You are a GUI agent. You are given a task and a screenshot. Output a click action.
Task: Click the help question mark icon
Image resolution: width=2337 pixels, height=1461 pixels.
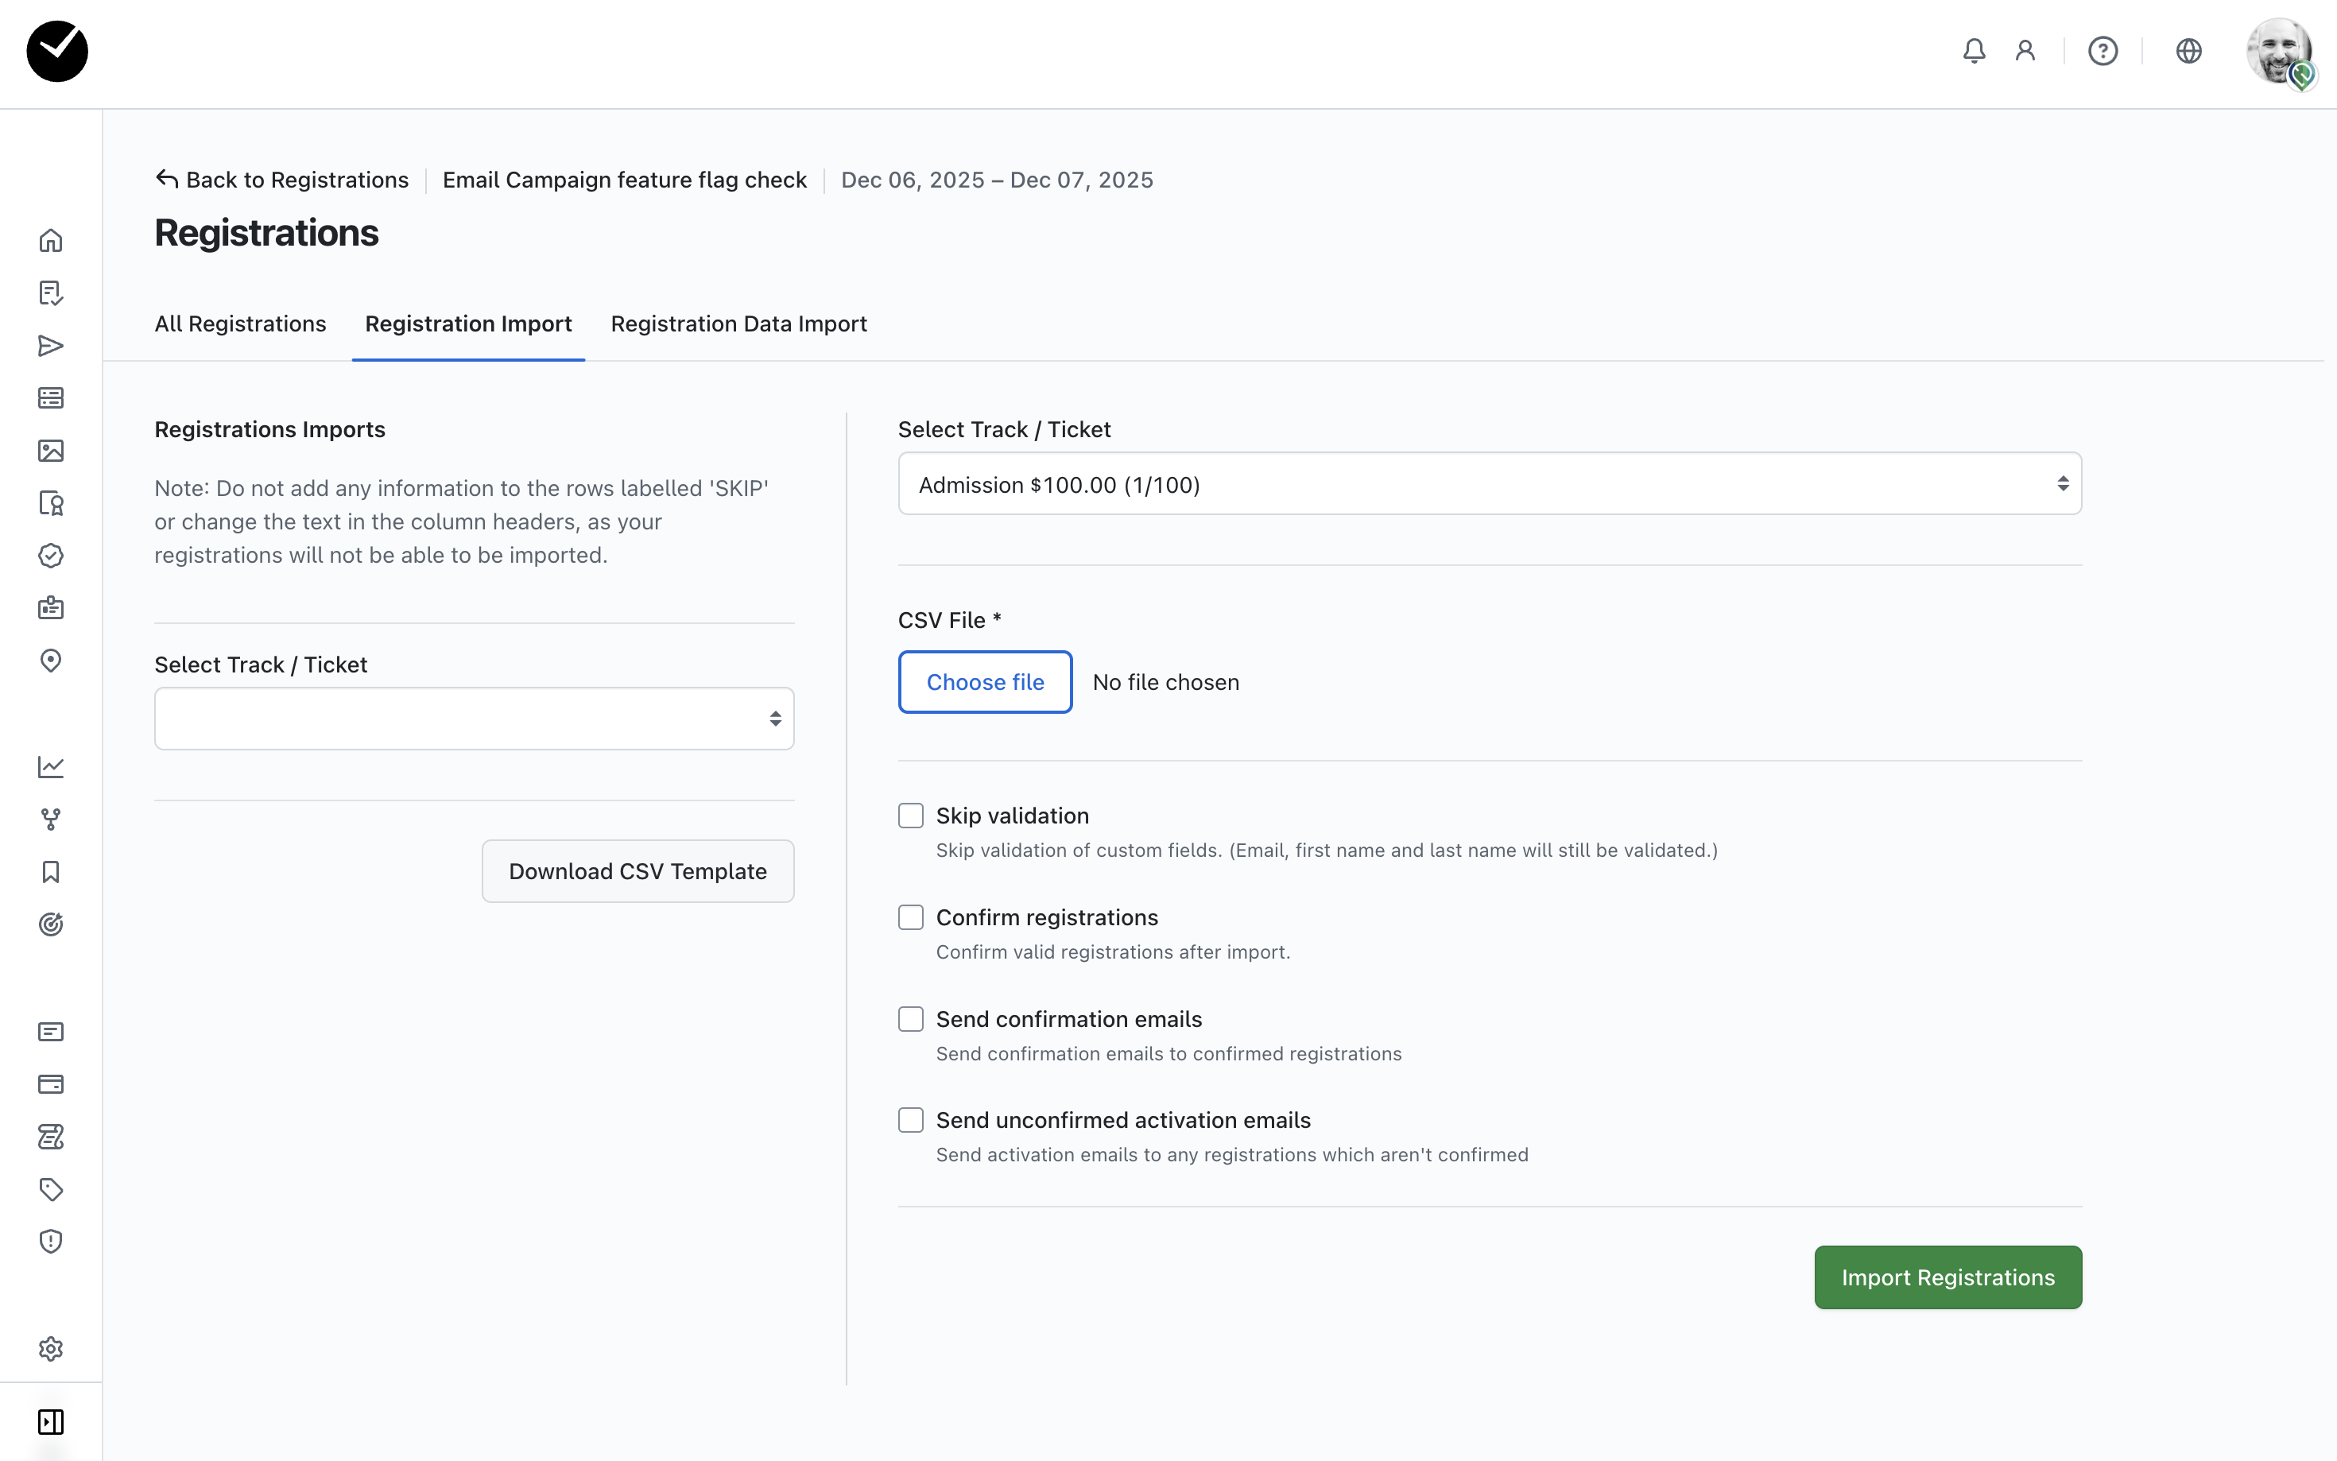tap(2103, 50)
